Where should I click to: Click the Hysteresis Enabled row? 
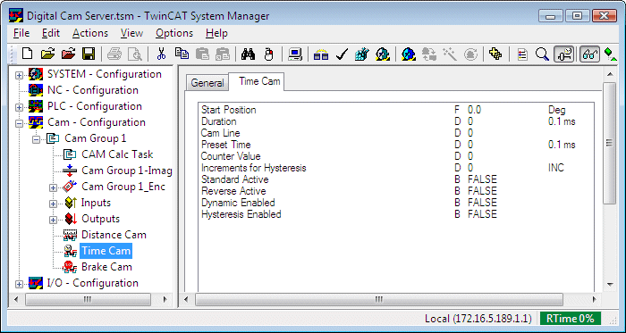click(x=395, y=214)
